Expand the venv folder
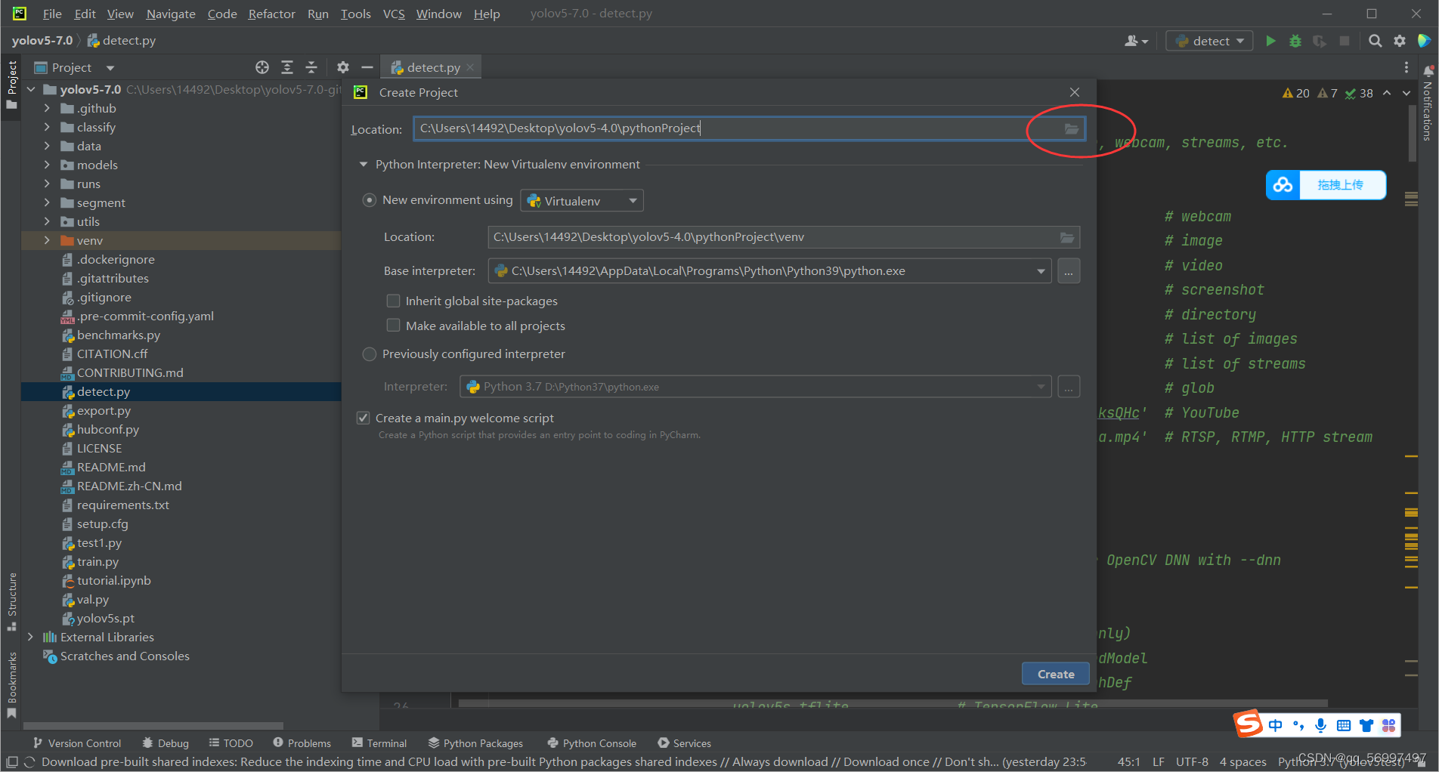 point(47,240)
